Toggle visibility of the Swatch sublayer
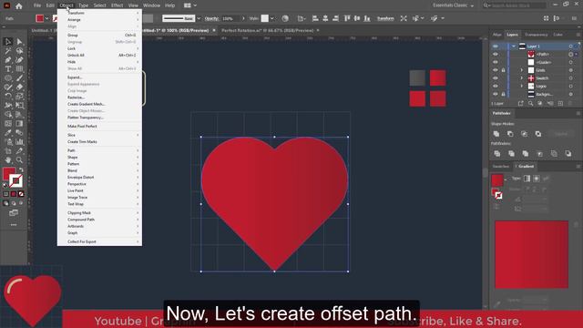This screenshot has width=583, height=328. (496, 78)
